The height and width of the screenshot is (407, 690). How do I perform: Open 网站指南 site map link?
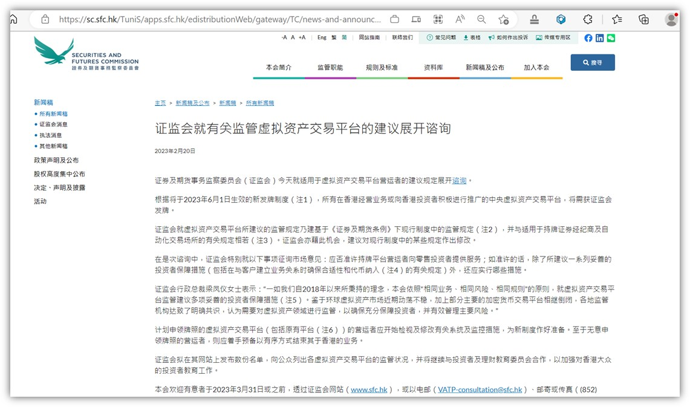(369, 37)
